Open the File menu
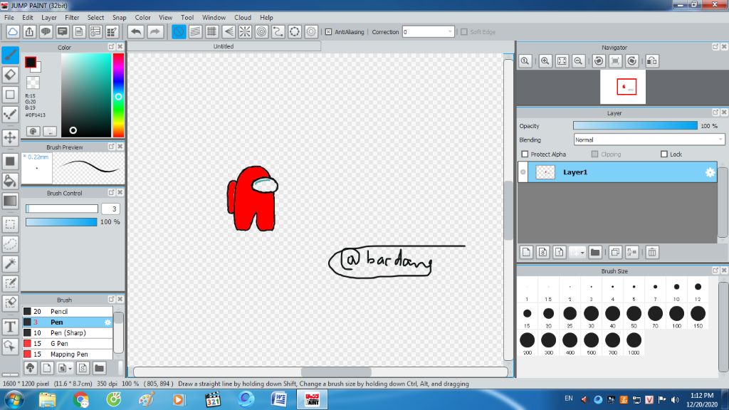This screenshot has height=410, width=729. pos(9,17)
